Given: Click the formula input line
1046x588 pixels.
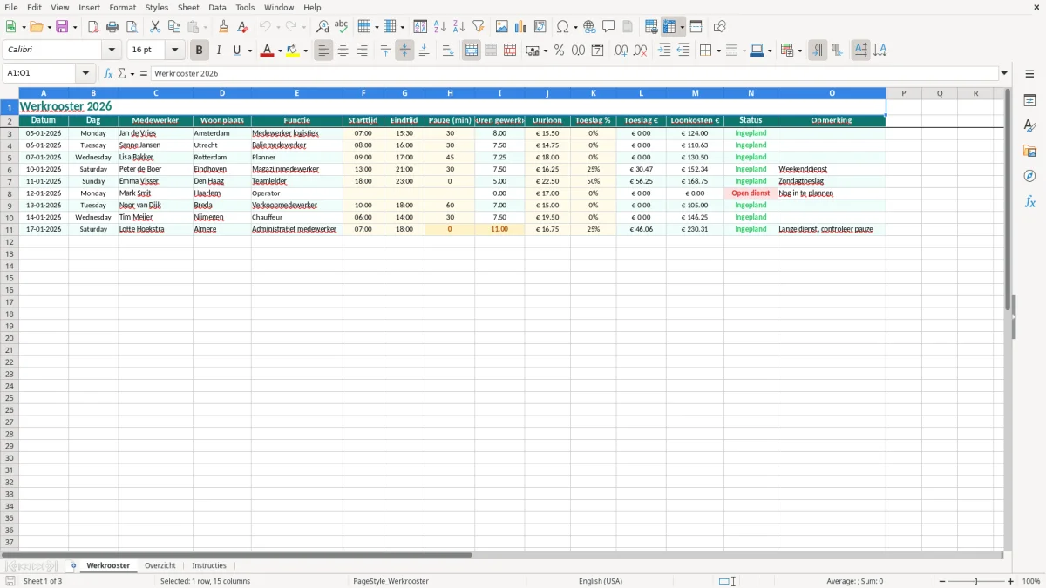Looking at the screenshot, I should [x=574, y=73].
